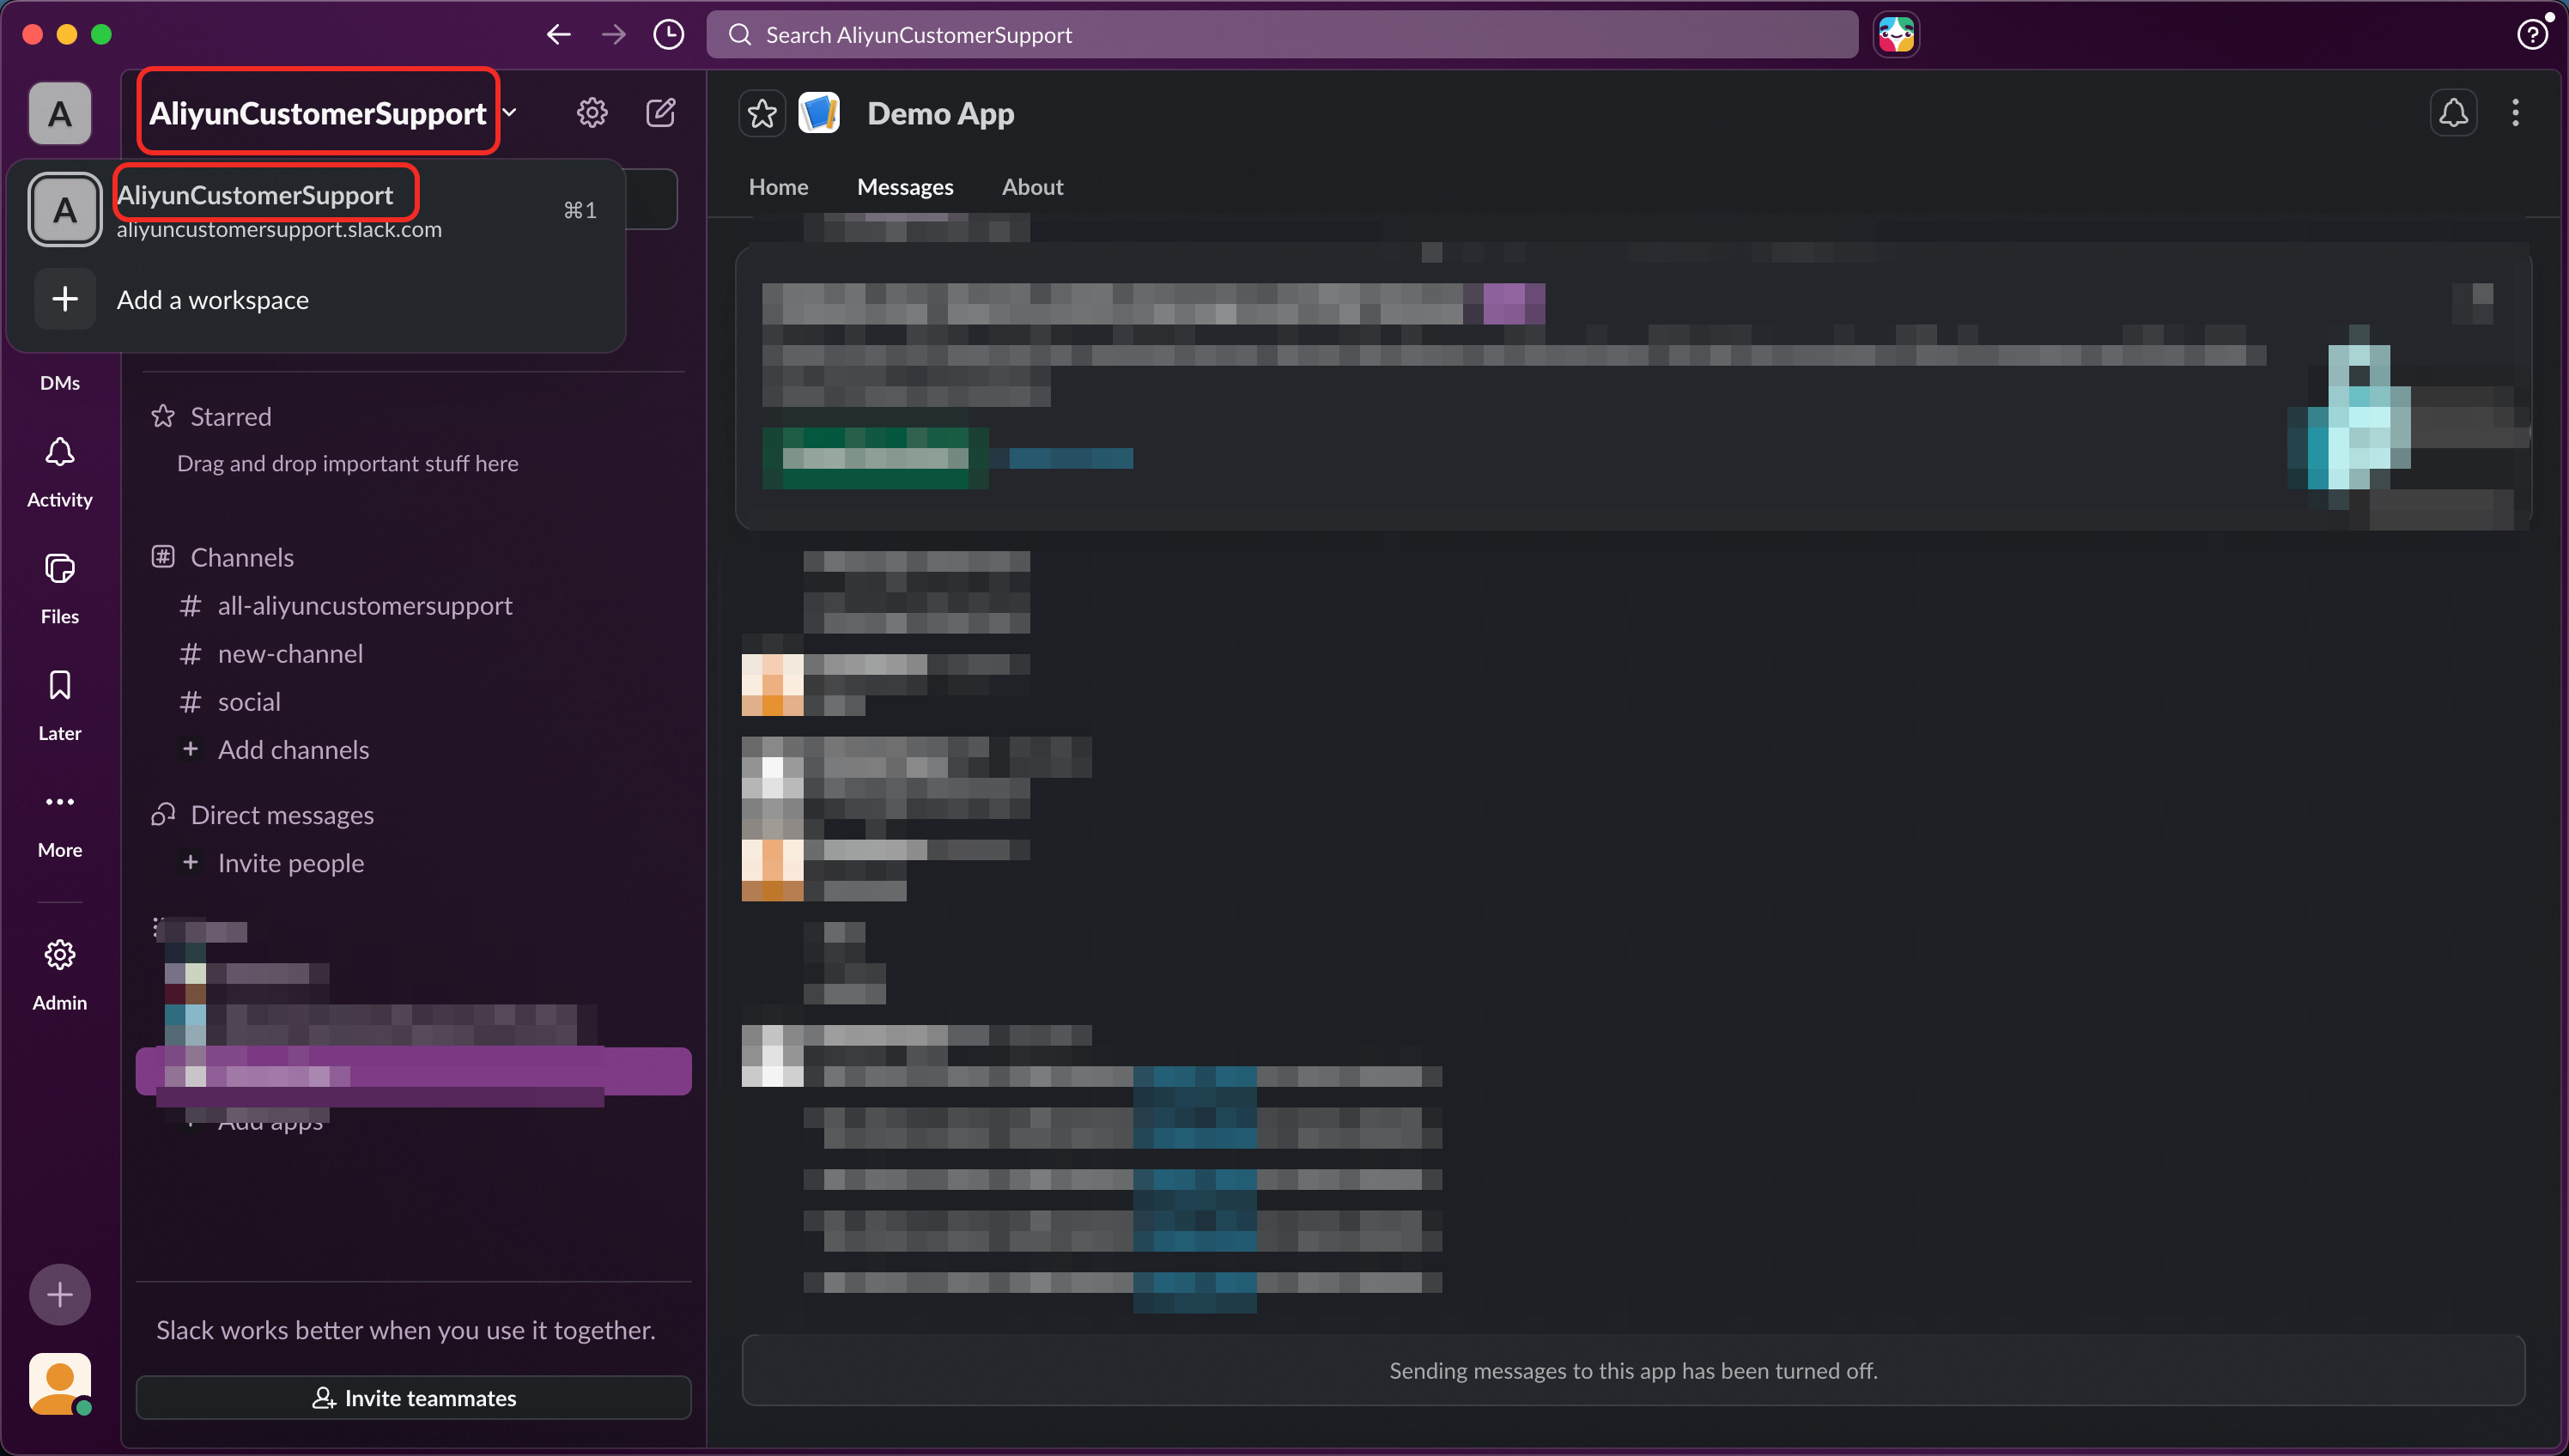The image size is (2569, 1456).
Task: Click the disabled message input box
Action: [1633, 1370]
